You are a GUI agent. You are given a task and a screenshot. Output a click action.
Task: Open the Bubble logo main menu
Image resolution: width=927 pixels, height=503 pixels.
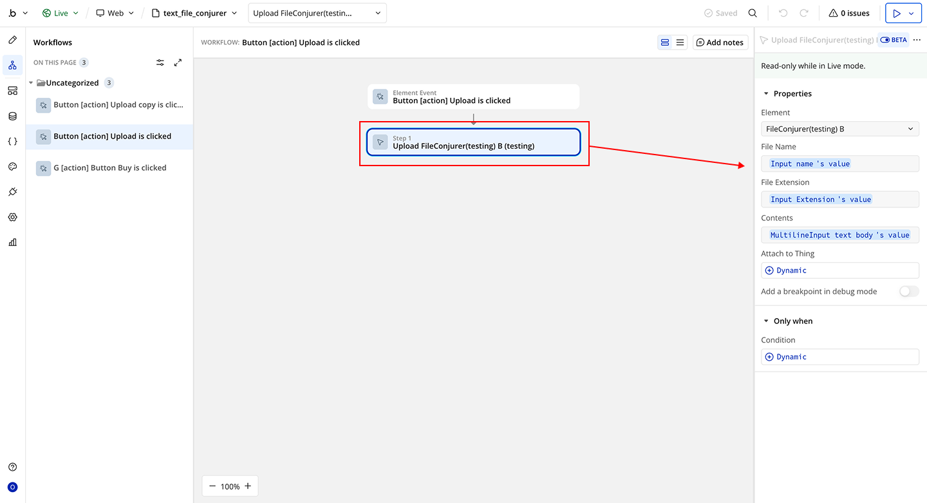pos(18,13)
